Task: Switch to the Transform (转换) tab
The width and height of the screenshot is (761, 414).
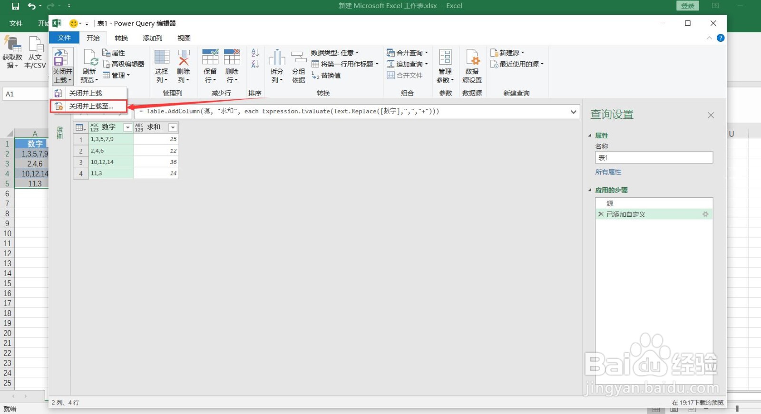Action: tap(121, 38)
